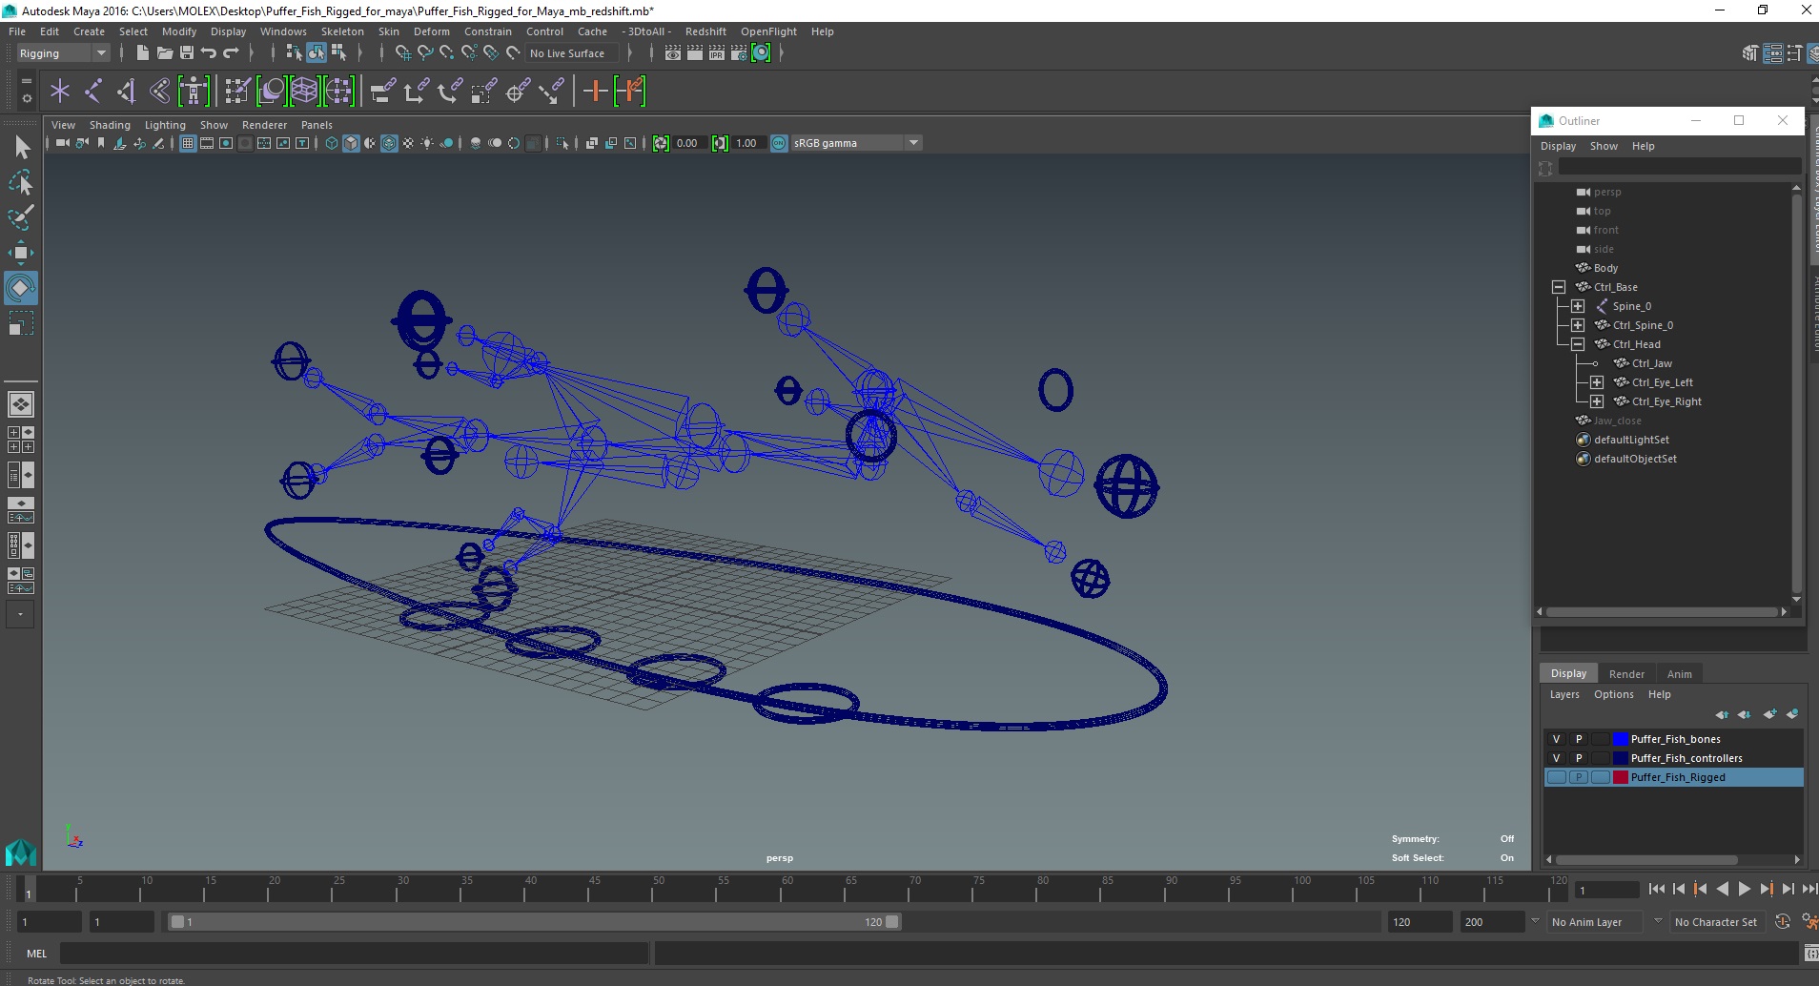Create a new scene with the New Scene icon

coord(142,53)
